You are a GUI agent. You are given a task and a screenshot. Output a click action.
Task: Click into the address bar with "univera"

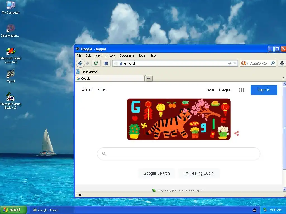(x=175, y=63)
